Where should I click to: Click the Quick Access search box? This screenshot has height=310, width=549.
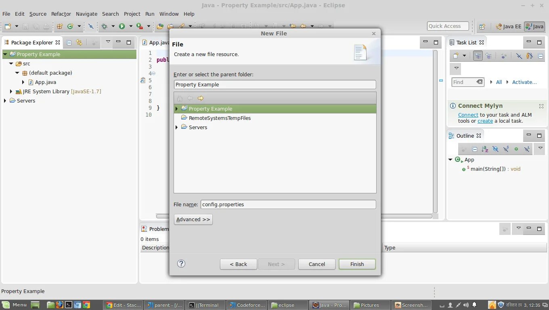pyautogui.click(x=448, y=26)
